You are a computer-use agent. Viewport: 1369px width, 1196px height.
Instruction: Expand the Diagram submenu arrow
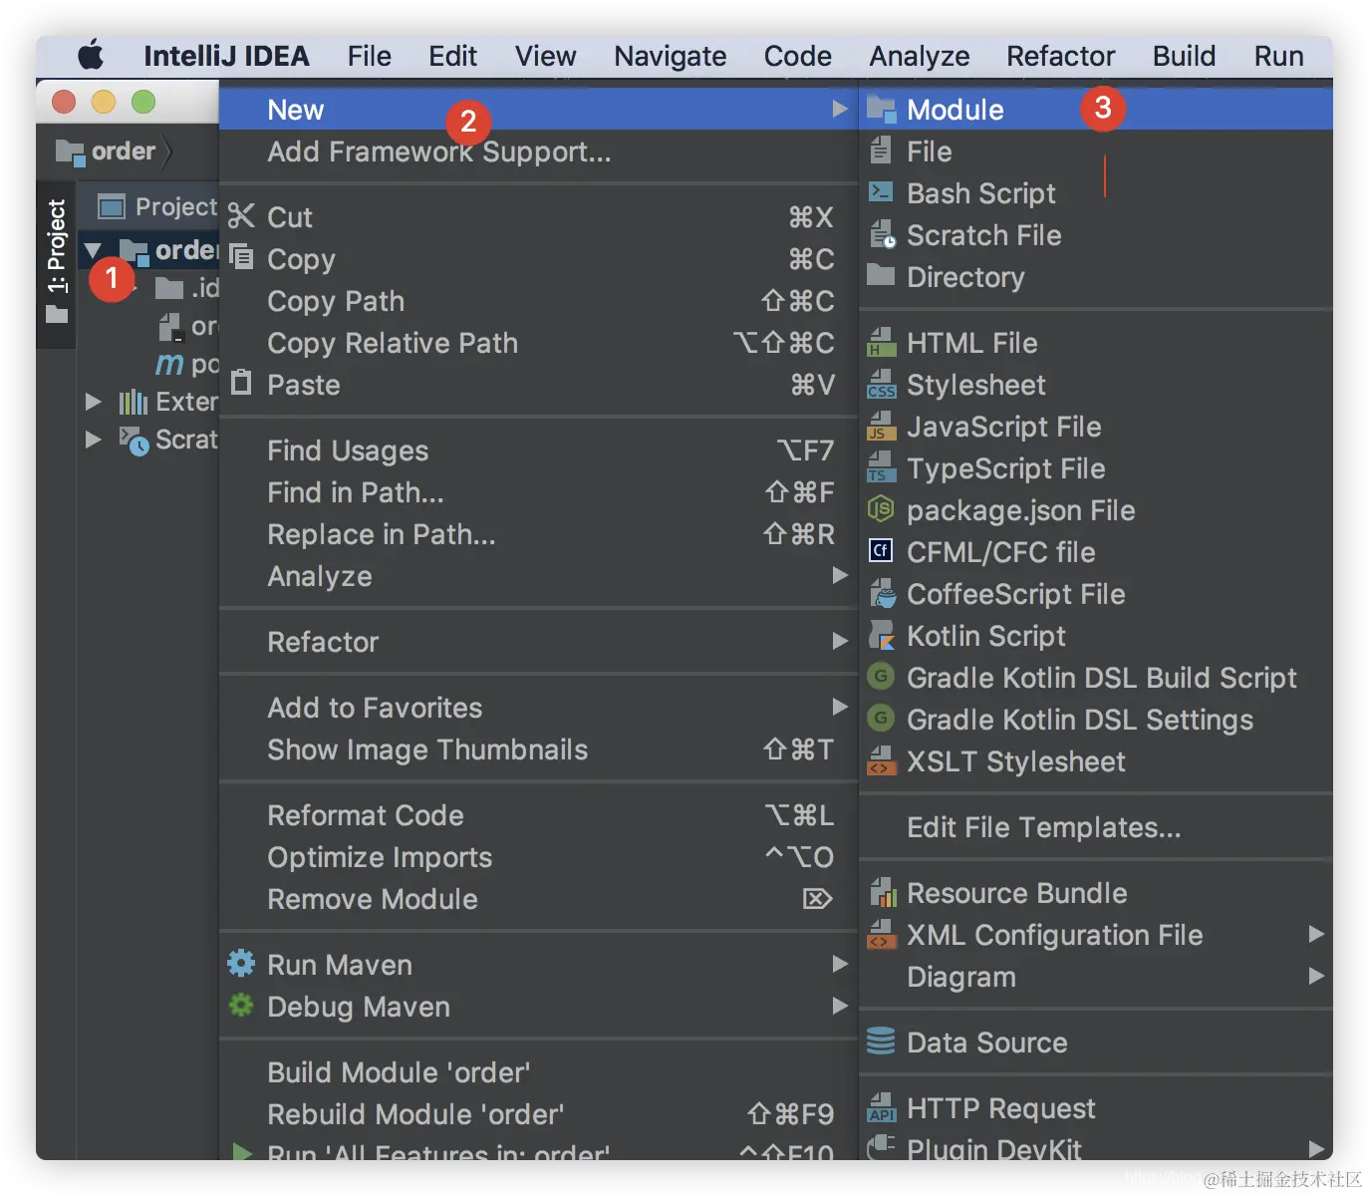(x=1316, y=976)
